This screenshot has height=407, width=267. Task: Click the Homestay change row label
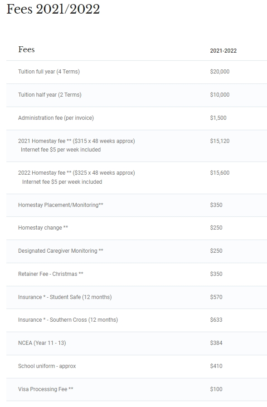(43, 228)
